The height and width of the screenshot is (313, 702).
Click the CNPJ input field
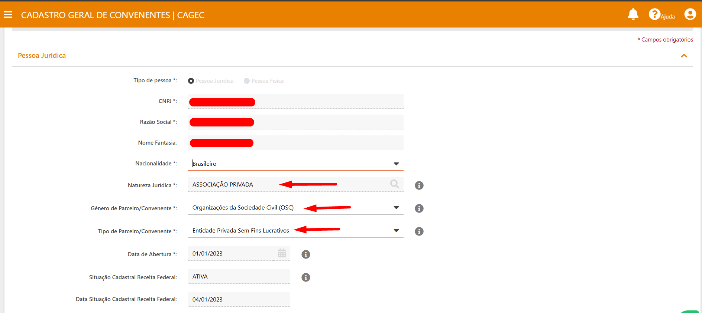(327, 102)
